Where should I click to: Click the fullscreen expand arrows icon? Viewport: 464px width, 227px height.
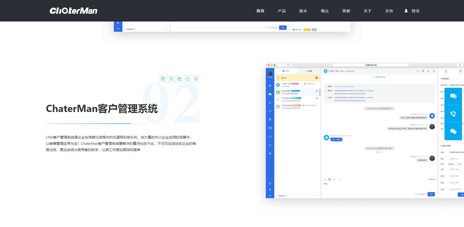point(171,79)
